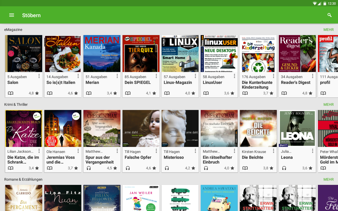
Task: Click headphones icon on Falsche Opfer card
Action: pyautogui.click(x=128, y=168)
